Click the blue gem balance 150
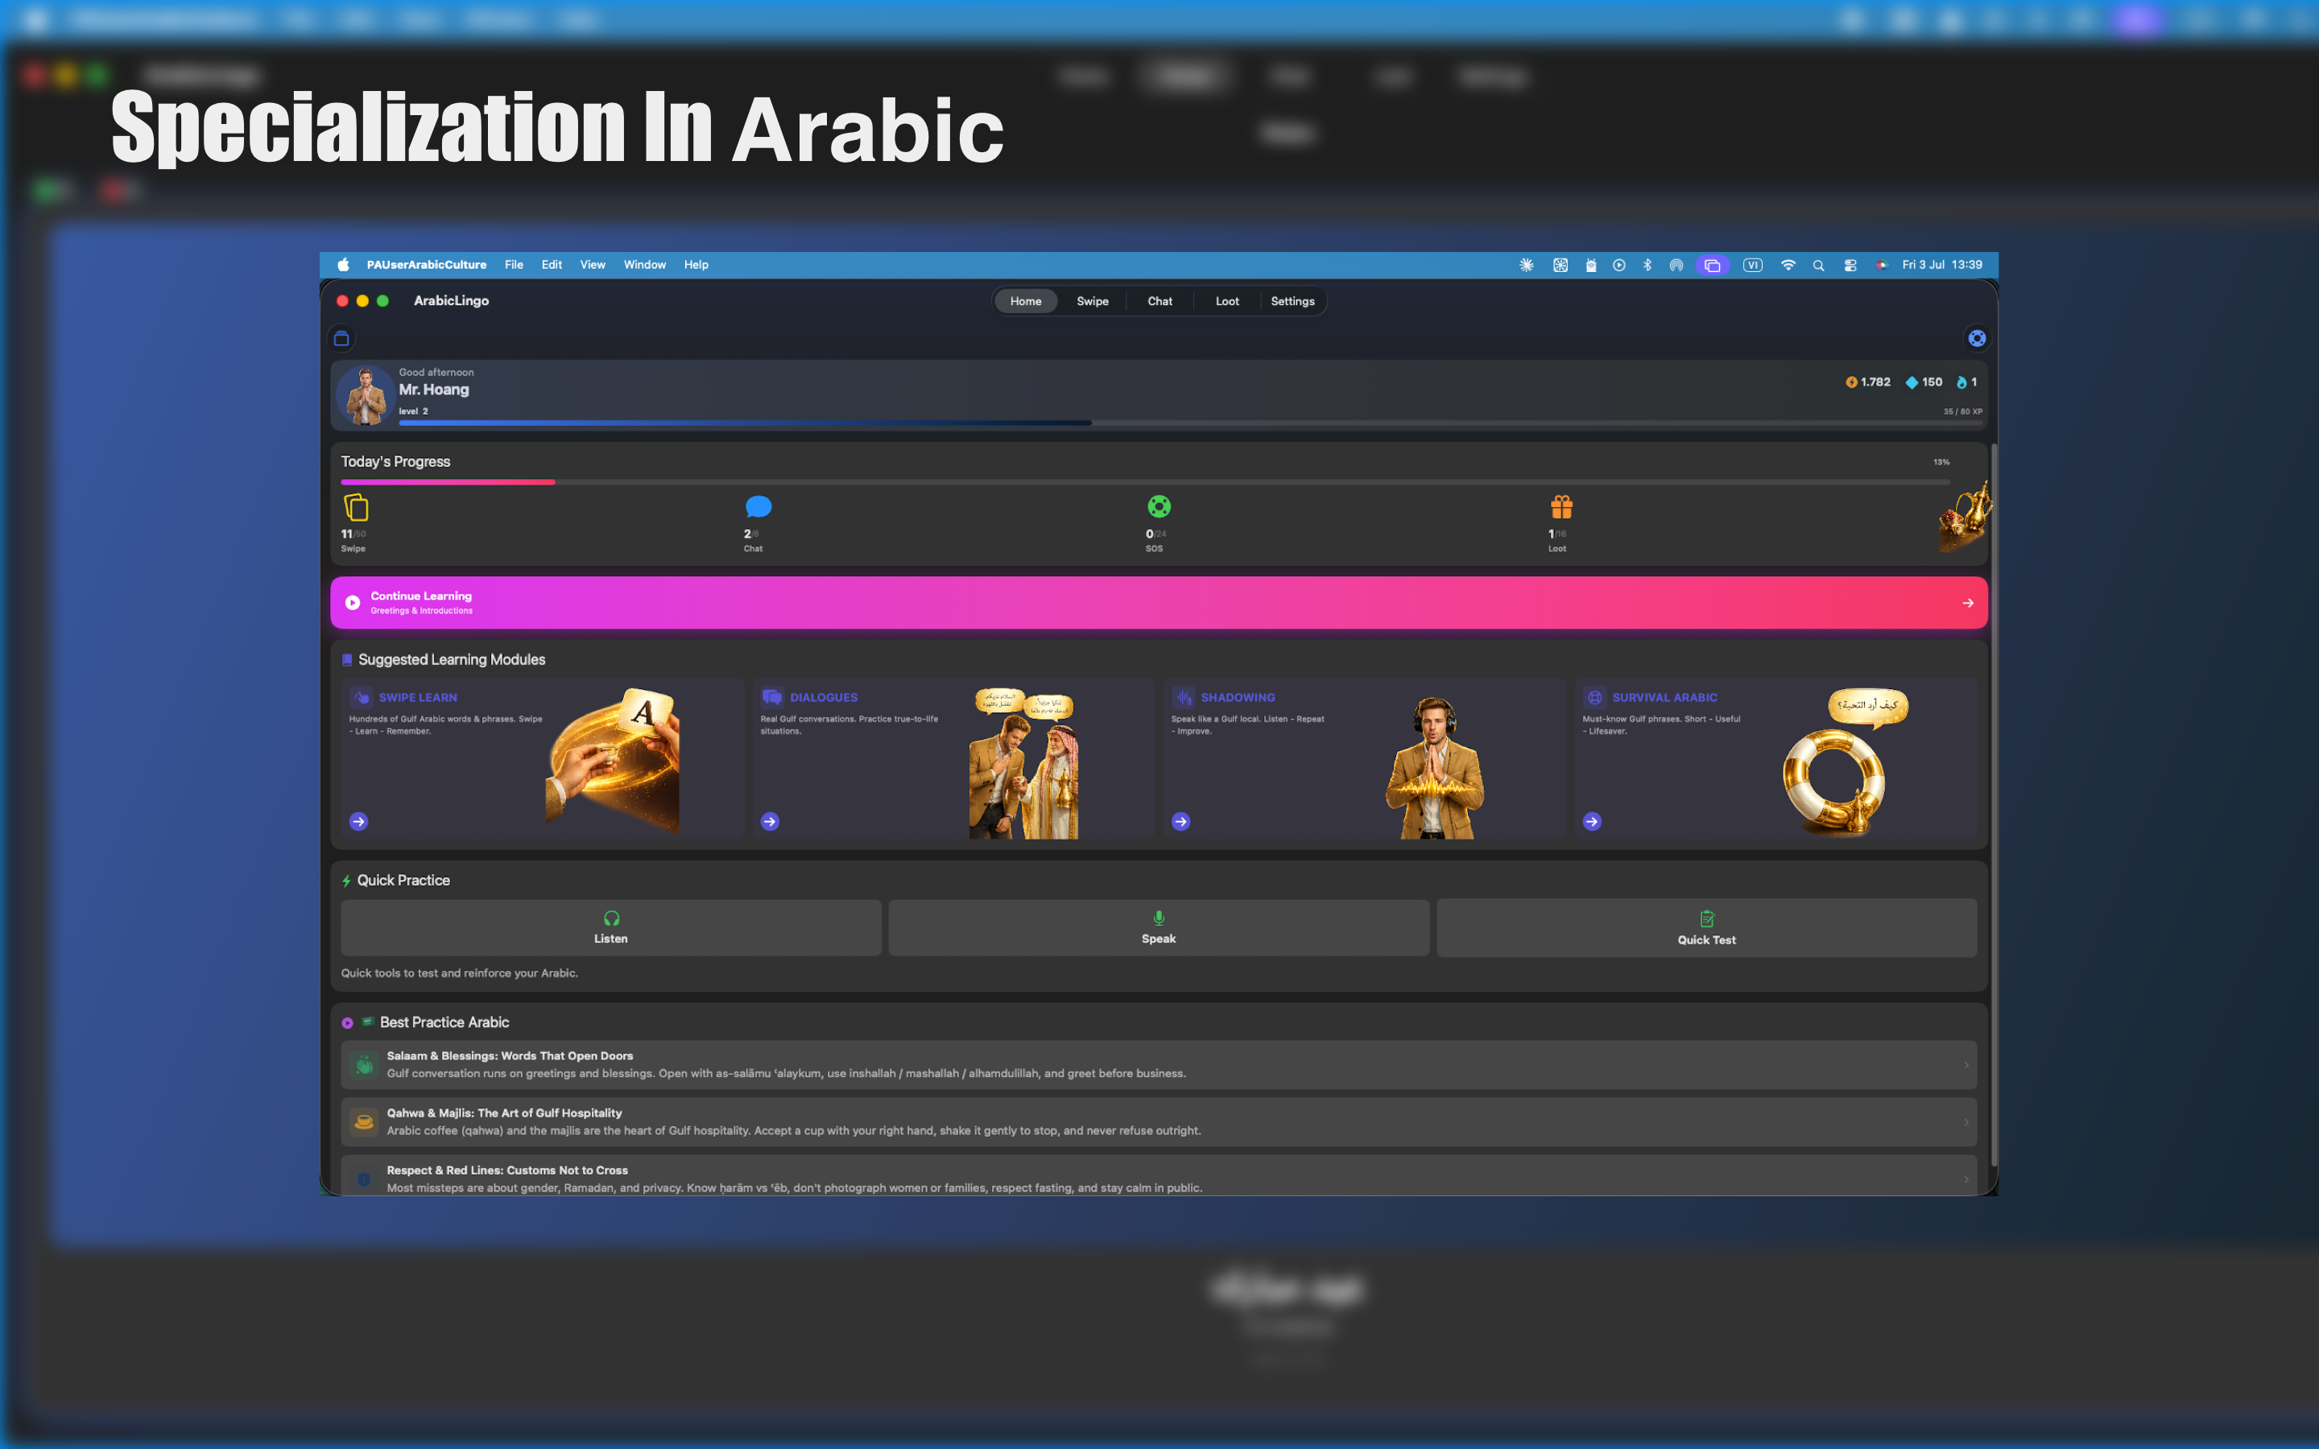 (x=1923, y=382)
